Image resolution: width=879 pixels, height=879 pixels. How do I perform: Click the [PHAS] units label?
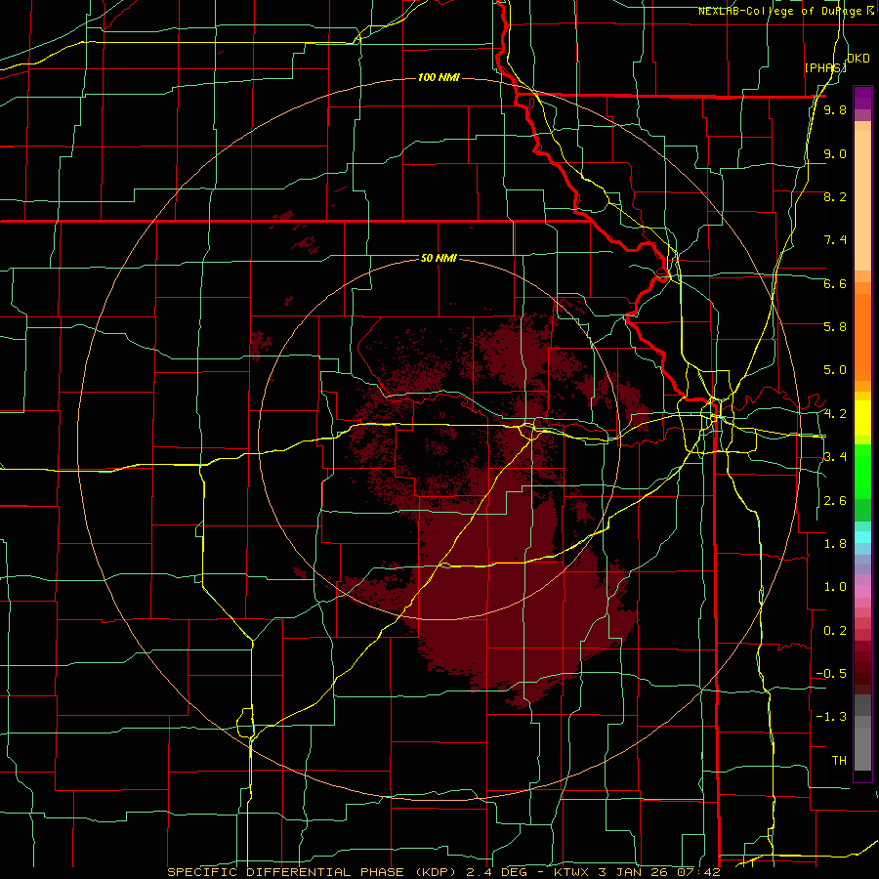[x=825, y=67]
